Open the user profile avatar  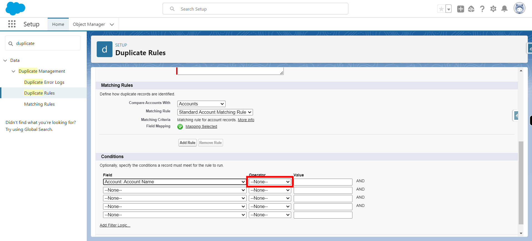pyautogui.click(x=520, y=8)
